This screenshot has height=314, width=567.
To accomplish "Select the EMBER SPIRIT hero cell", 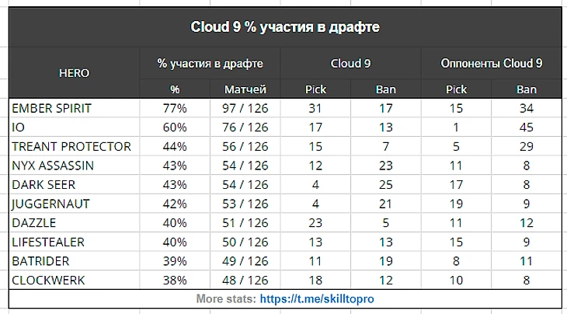I will (51, 108).
